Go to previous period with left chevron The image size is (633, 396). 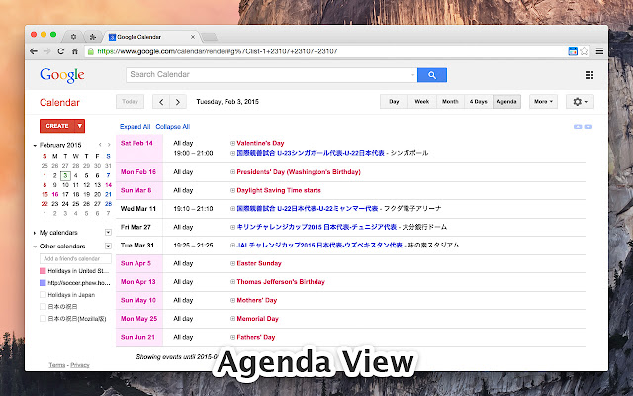pos(161,102)
